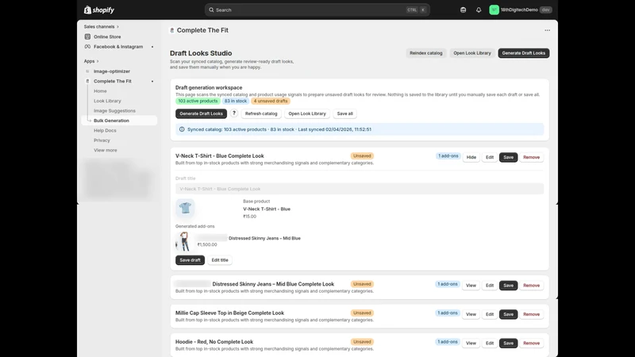Click the Draft title input field
Screen dimensions: 635x357
coord(360,189)
